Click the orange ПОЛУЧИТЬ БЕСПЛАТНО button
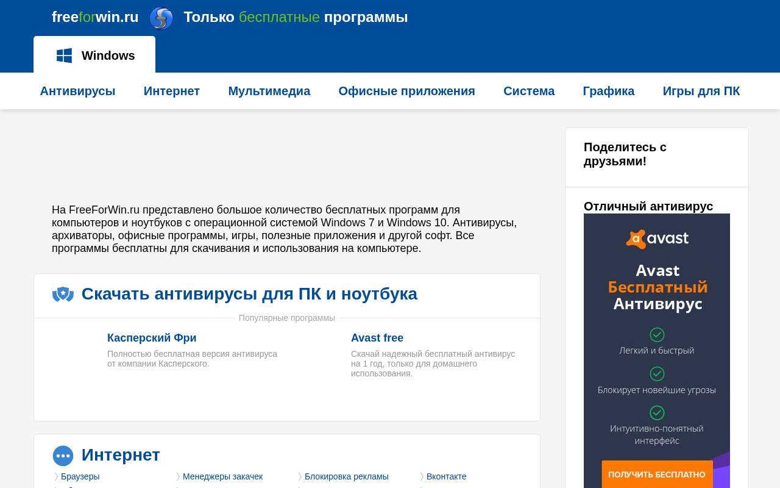The height and width of the screenshot is (488, 780). pyautogui.click(x=657, y=474)
